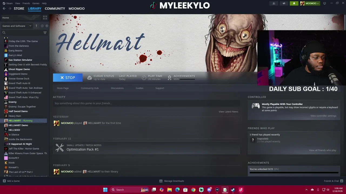
Task: Open the View menu
Action: 18,3
